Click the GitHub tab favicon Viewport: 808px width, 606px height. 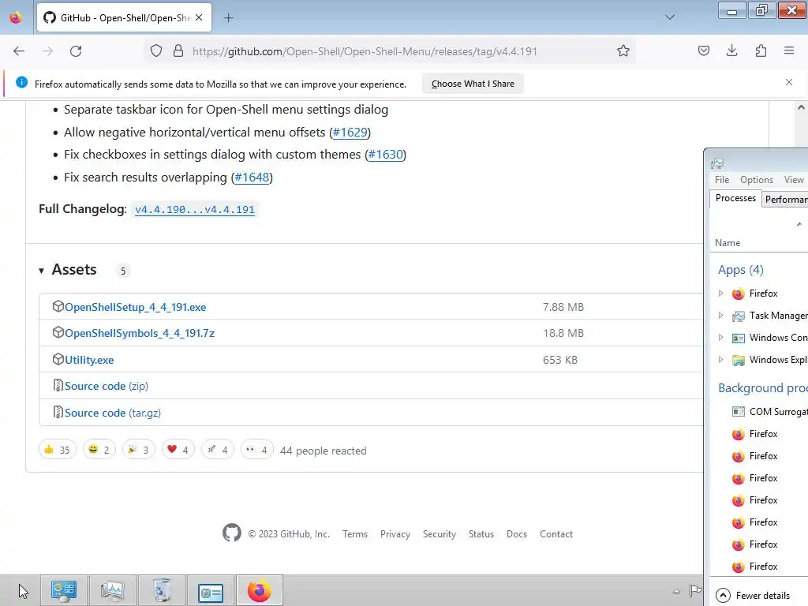(x=50, y=17)
